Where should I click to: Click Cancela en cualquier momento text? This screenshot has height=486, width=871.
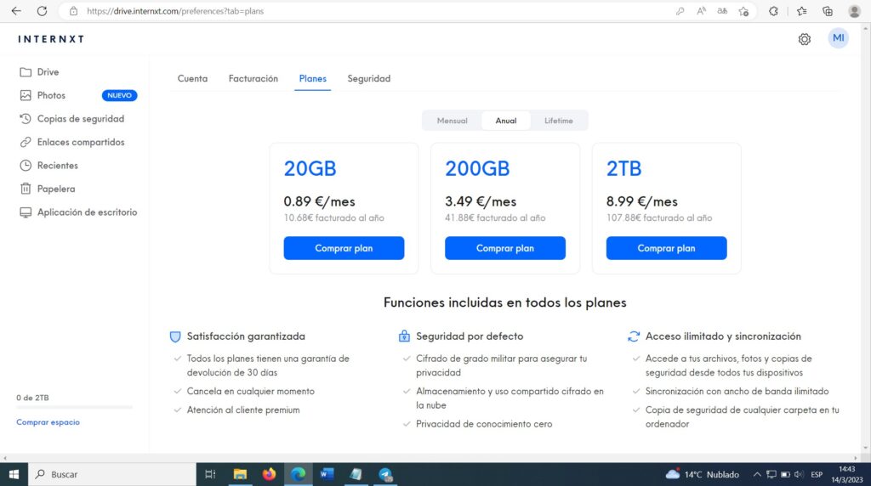(251, 391)
